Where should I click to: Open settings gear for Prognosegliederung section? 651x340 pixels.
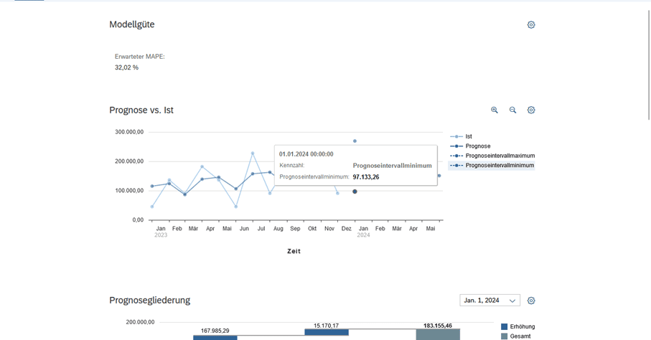click(531, 301)
